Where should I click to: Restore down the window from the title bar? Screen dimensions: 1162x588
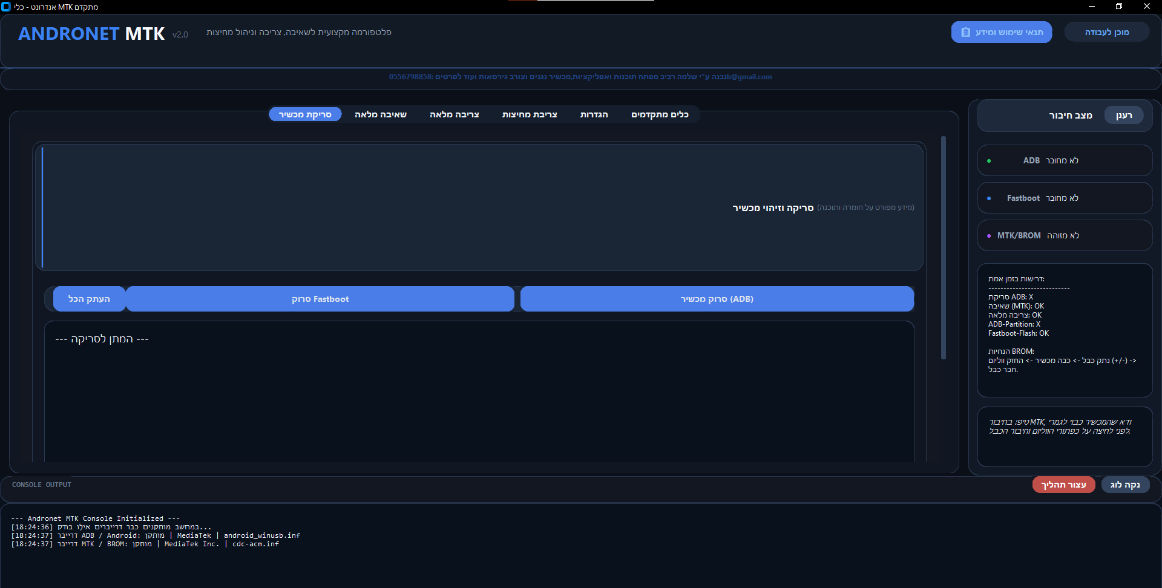(1119, 7)
